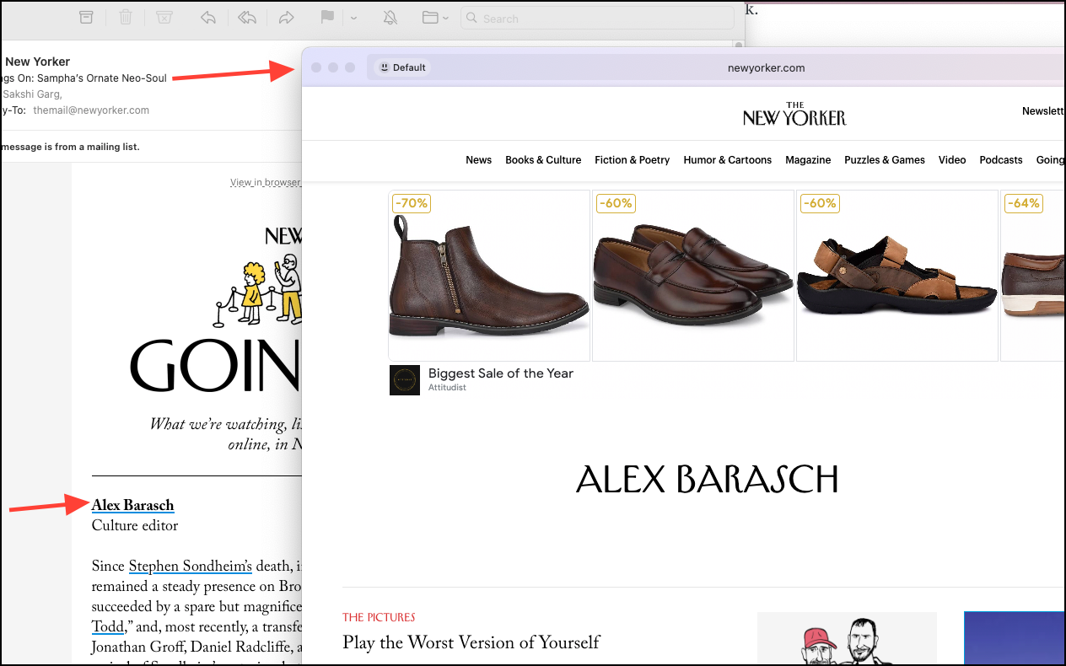Click the Mail search field
The image size is (1066, 666).
pos(598,19)
